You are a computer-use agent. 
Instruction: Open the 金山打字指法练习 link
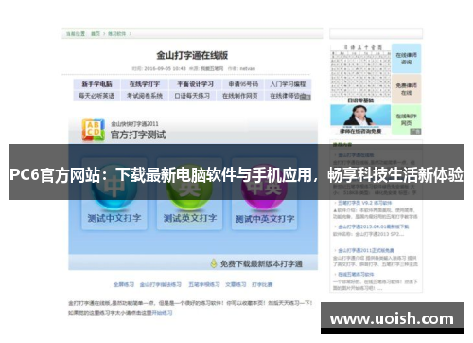(x=161, y=284)
